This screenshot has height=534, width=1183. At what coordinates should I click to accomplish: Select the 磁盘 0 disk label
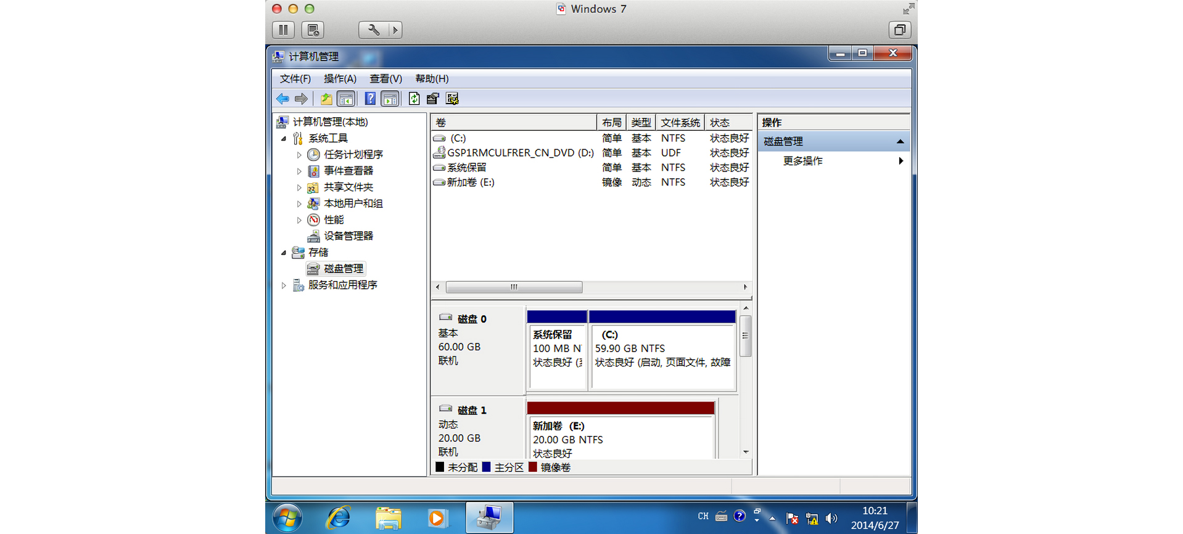(472, 319)
